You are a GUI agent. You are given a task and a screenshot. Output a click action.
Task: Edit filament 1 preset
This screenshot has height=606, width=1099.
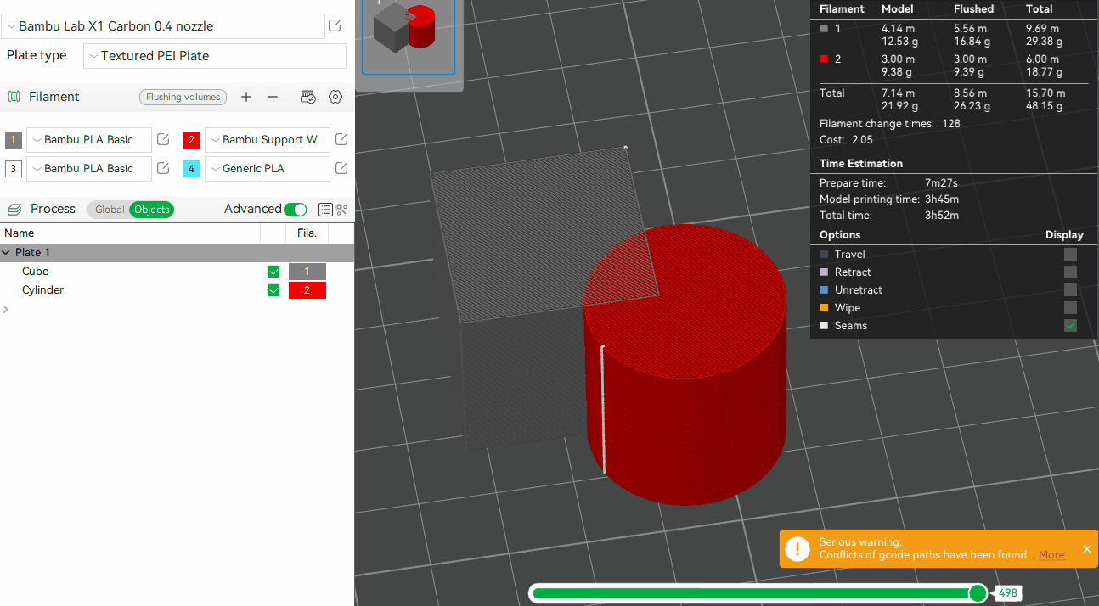(163, 140)
